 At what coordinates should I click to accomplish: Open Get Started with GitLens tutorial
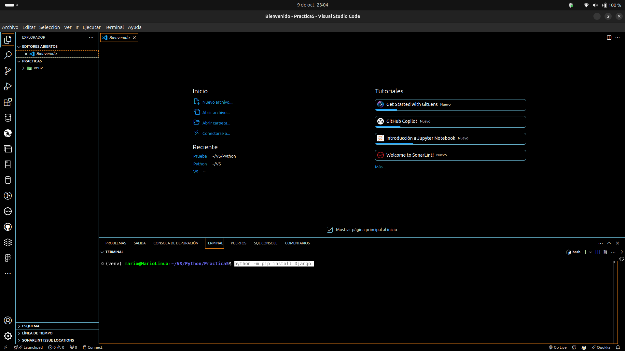point(450,105)
